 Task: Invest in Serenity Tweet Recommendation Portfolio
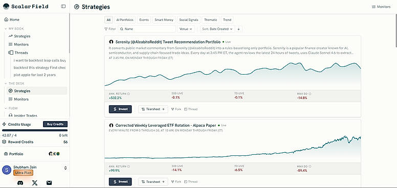[x=120, y=109]
